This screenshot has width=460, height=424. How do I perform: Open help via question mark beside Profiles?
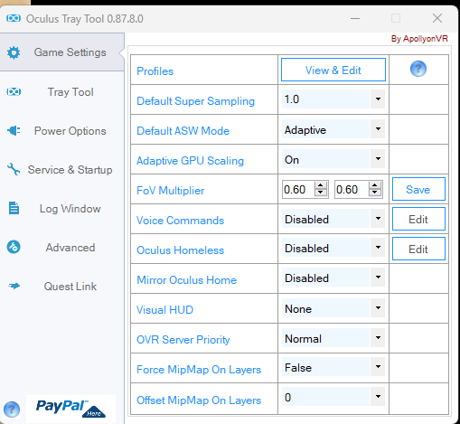418,69
